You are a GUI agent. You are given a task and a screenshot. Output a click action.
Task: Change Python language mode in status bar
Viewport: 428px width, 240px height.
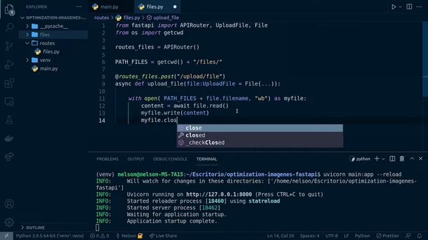tap(362, 236)
